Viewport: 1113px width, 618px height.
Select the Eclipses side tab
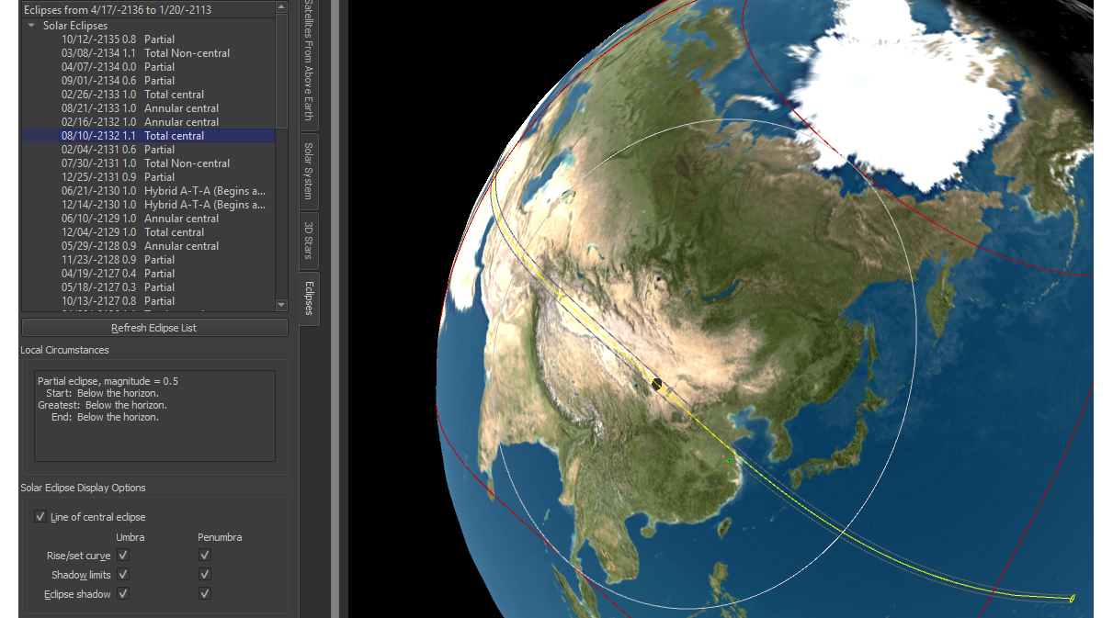[309, 298]
